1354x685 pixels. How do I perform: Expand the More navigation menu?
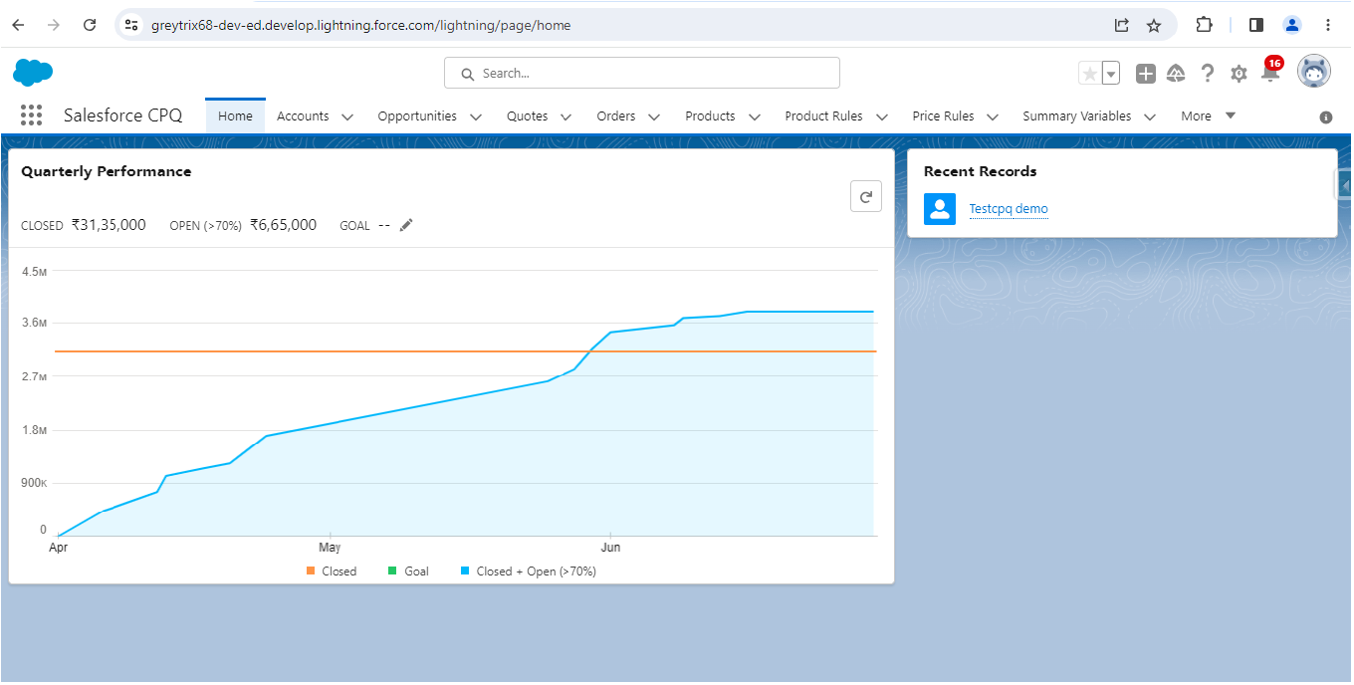click(x=1209, y=115)
